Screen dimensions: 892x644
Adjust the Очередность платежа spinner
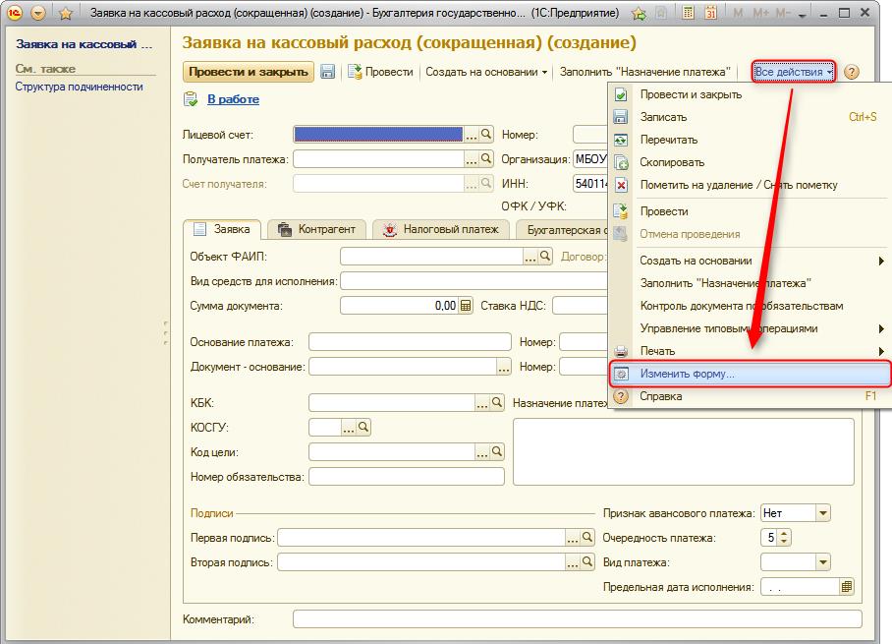pyautogui.click(x=784, y=537)
